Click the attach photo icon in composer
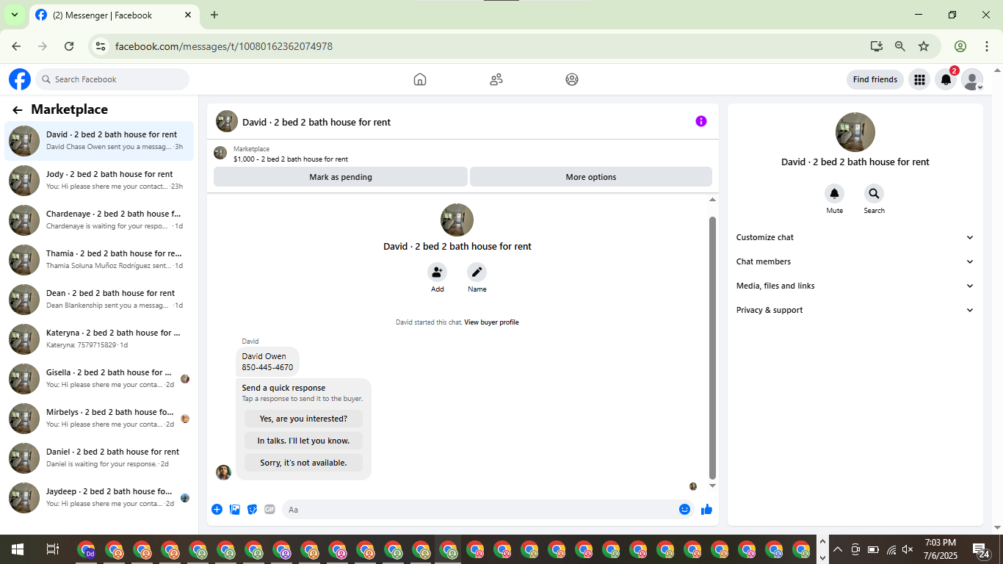 (x=235, y=510)
